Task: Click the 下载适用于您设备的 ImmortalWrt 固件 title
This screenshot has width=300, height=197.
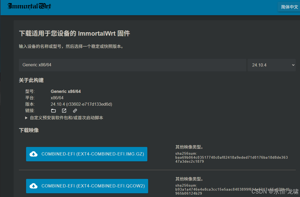Action: (74, 34)
